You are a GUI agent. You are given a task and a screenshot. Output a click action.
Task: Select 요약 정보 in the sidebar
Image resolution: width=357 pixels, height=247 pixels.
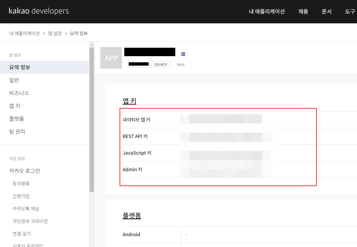44,67
